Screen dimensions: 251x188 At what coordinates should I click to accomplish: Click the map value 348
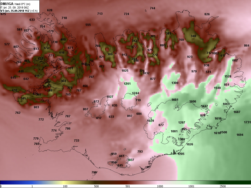(x=193, y=36)
